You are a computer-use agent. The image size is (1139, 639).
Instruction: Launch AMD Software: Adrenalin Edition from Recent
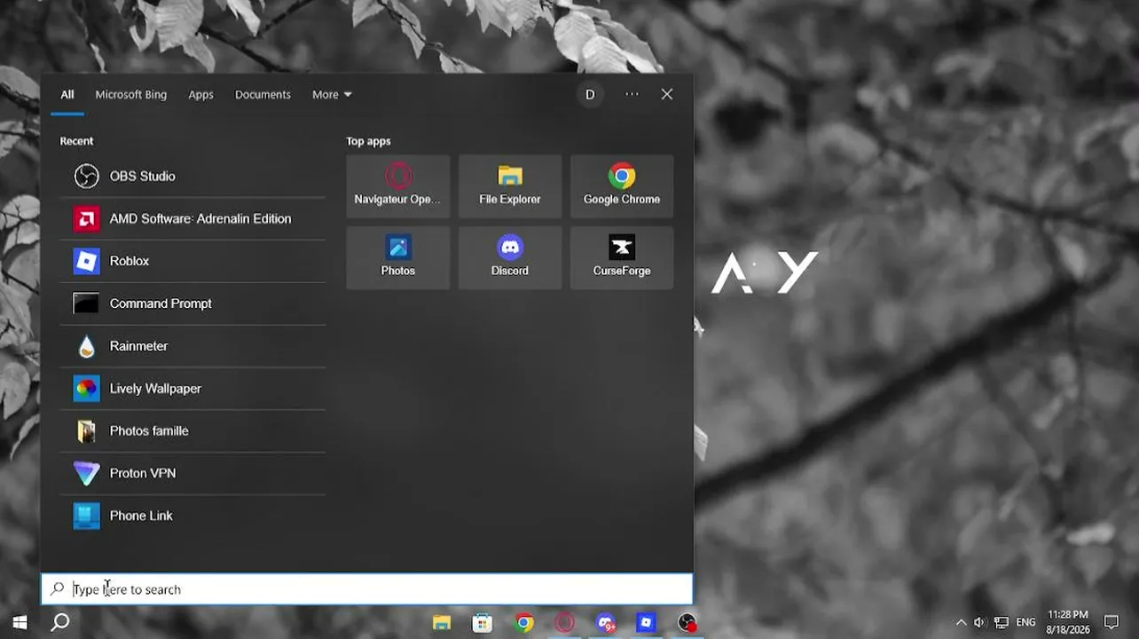click(x=192, y=218)
